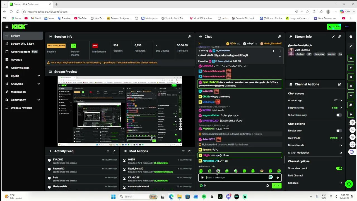Open AI Chat Moderation external link icon

[x=341, y=153]
